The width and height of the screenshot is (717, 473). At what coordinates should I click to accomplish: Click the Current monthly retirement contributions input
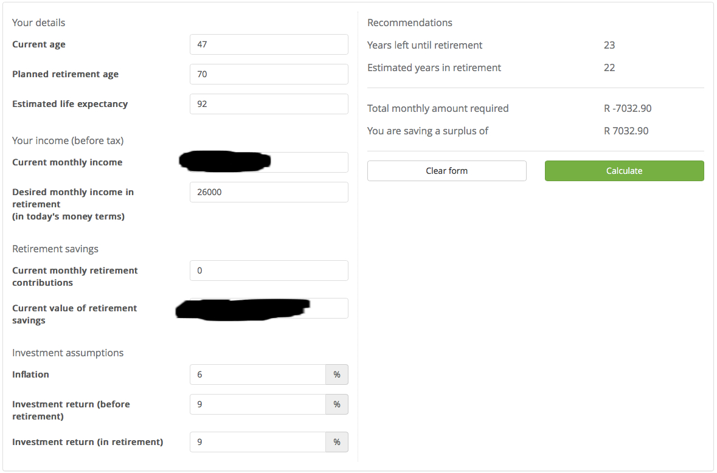(269, 271)
